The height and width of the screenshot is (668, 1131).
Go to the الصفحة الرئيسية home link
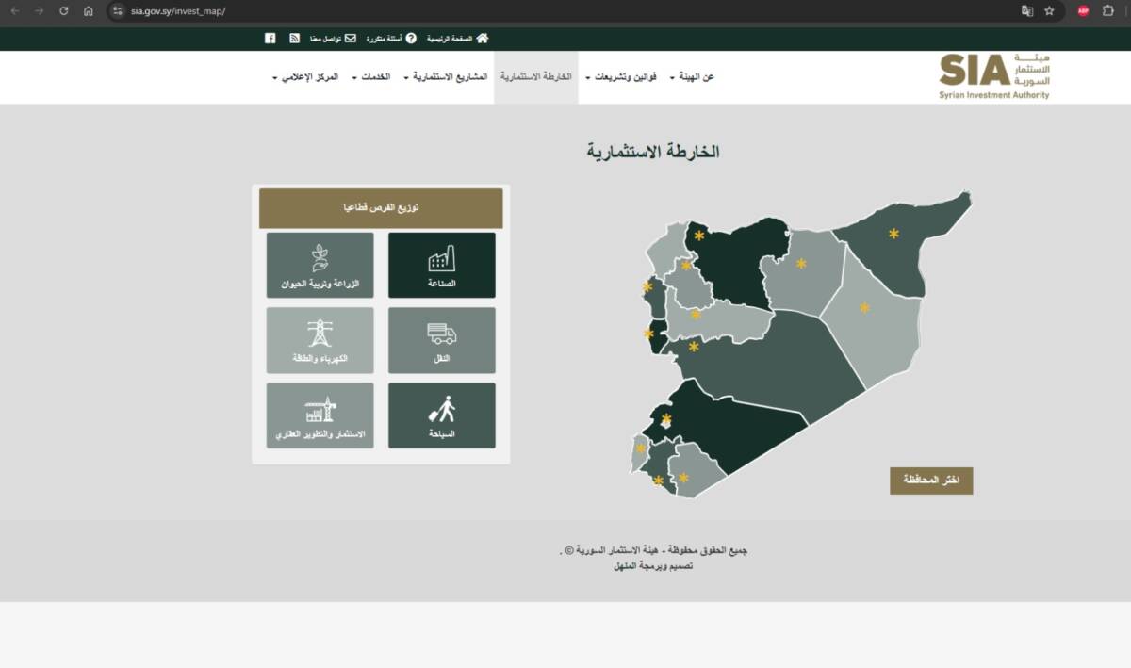(x=457, y=39)
